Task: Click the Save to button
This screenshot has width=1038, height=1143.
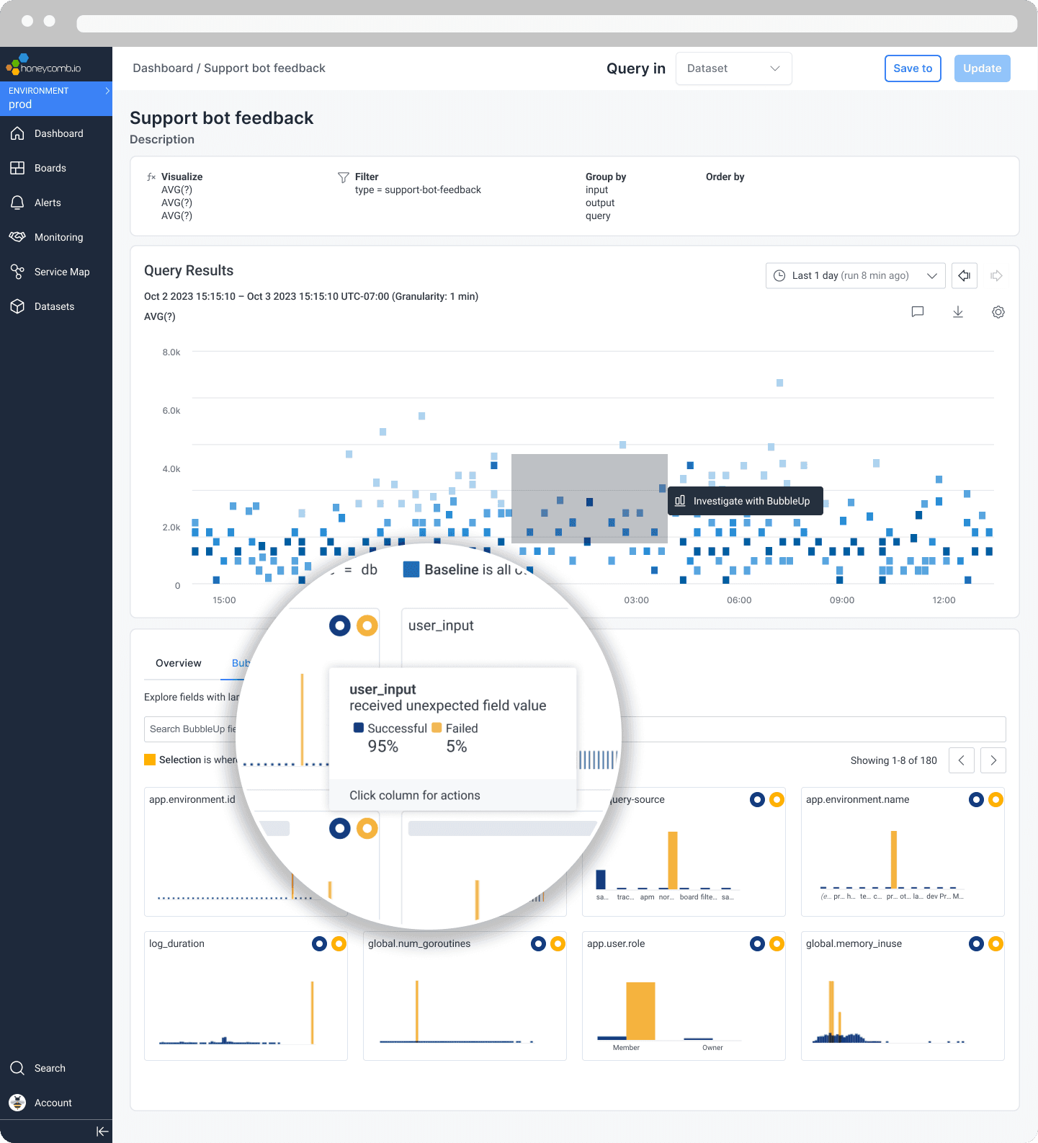Action: (x=912, y=68)
